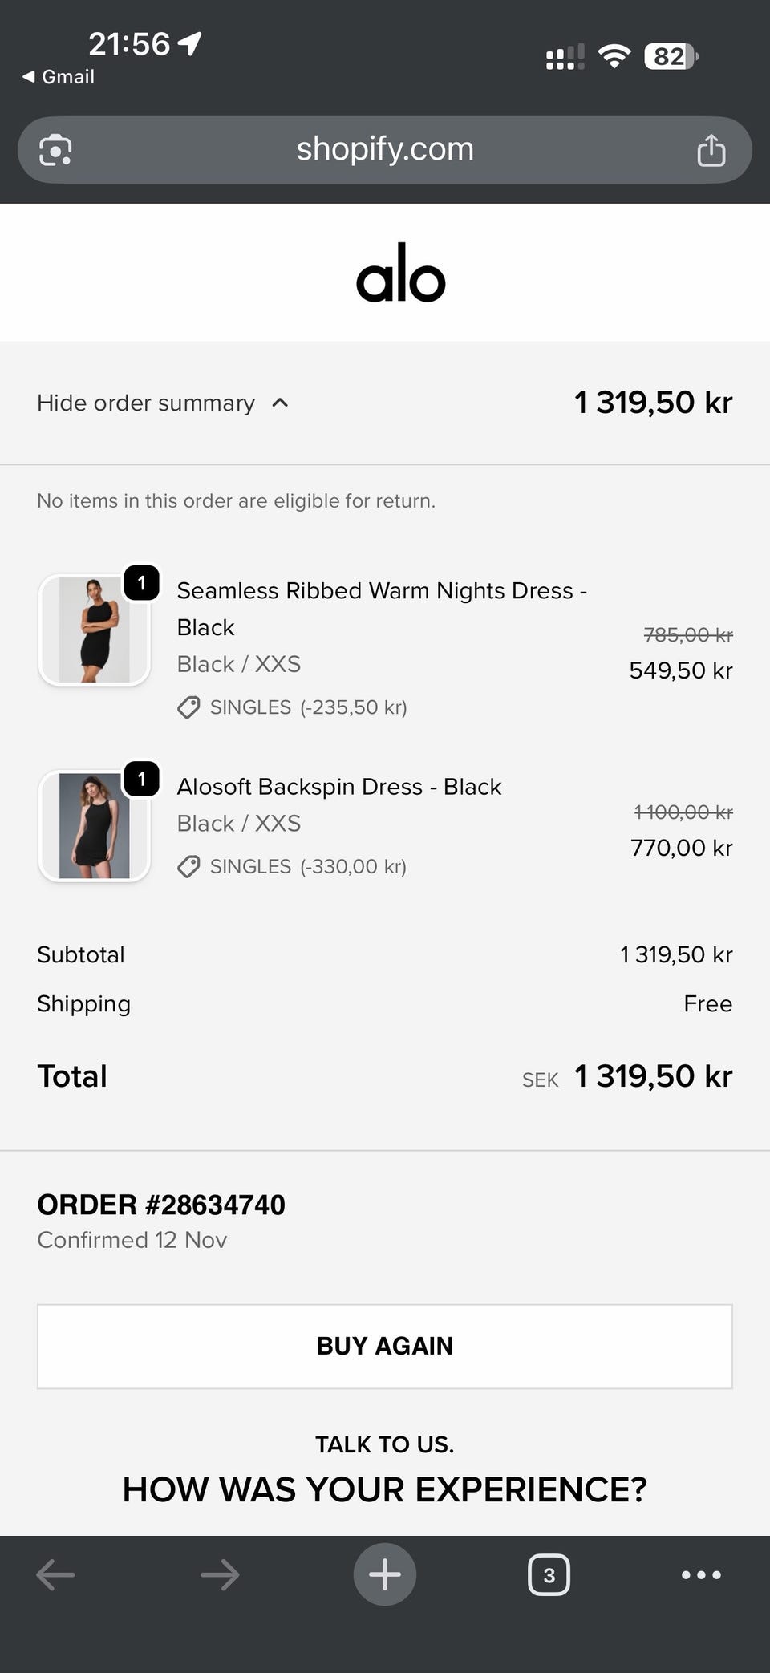Tap the alo logo
This screenshot has height=1673, width=770.
(x=400, y=273)
